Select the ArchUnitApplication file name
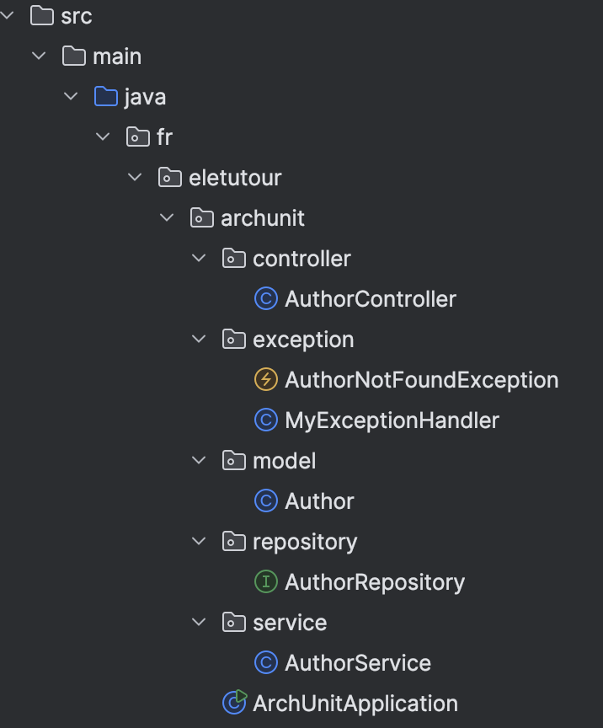603x728 pixels. point(355,704)
